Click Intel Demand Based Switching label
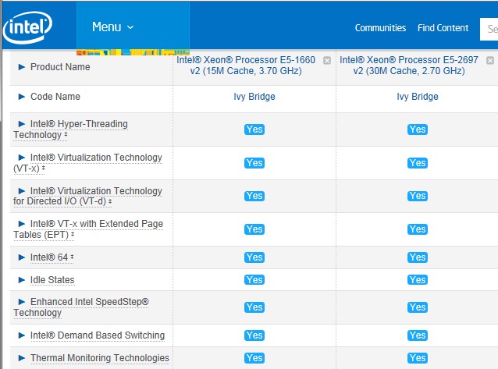The width and height of the screenshot is (498, 369). pos(98,335)
